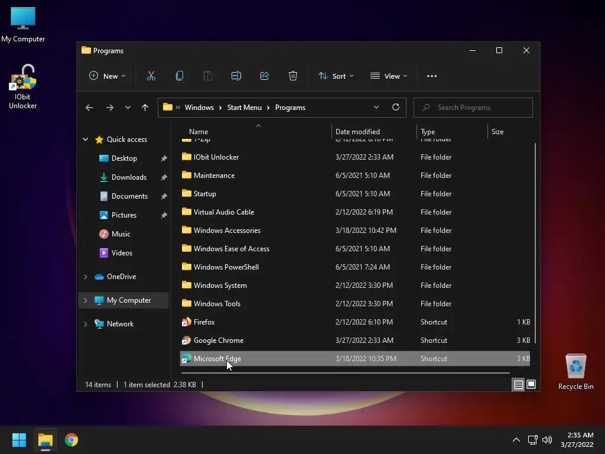Click the vertical scrollbar in file list
Viewport: 605px width, 454px height.
point(535,243)
